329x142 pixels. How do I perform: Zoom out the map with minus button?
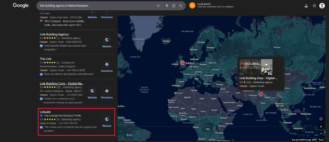point(321,133)
